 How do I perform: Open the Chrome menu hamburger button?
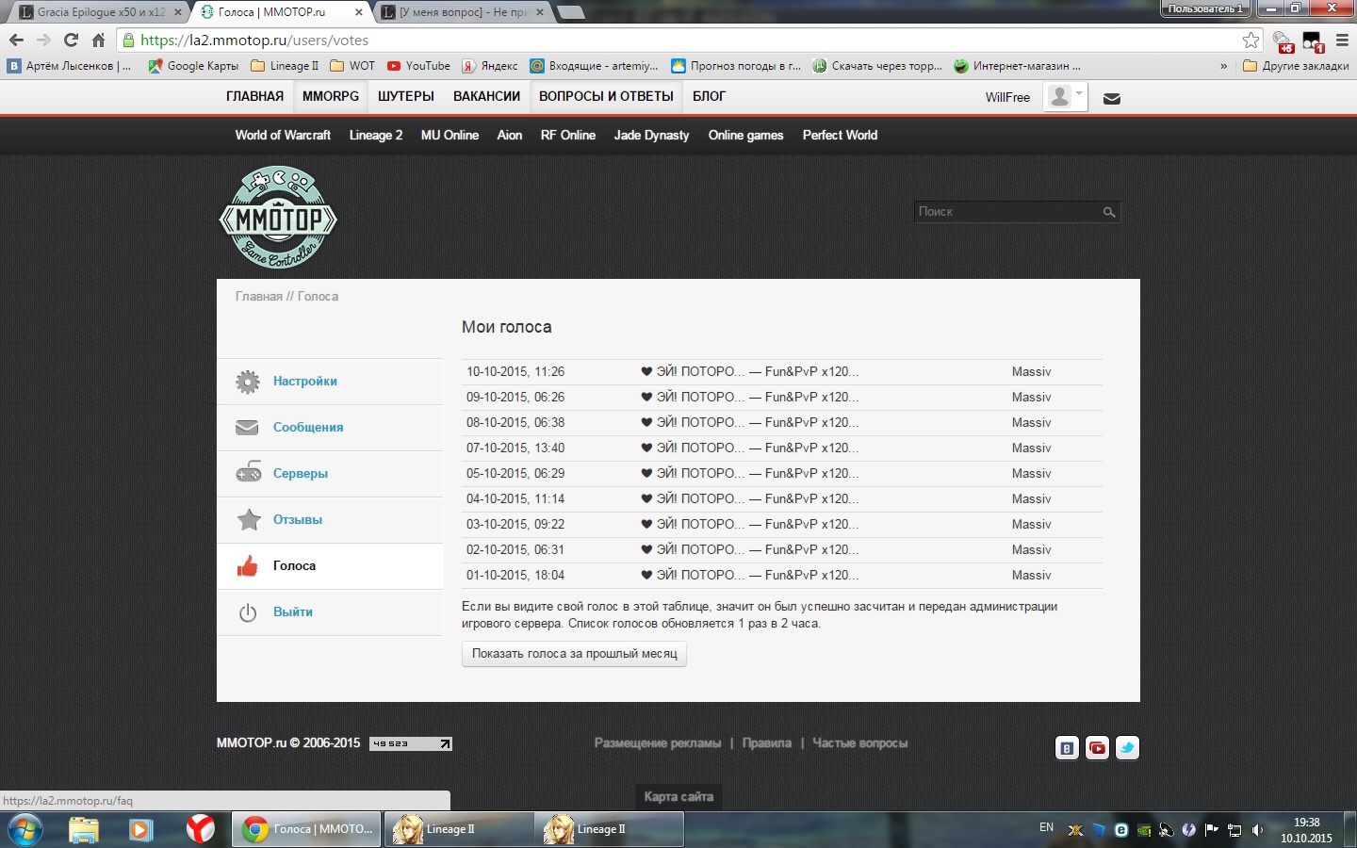(1342, 40)
